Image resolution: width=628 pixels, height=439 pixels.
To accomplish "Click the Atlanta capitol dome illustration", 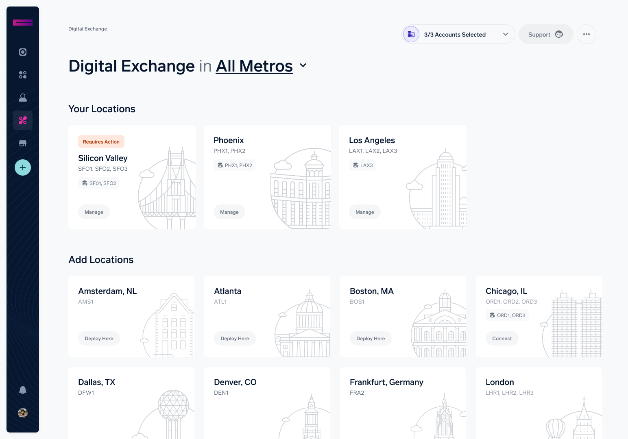I will (303, 324).
